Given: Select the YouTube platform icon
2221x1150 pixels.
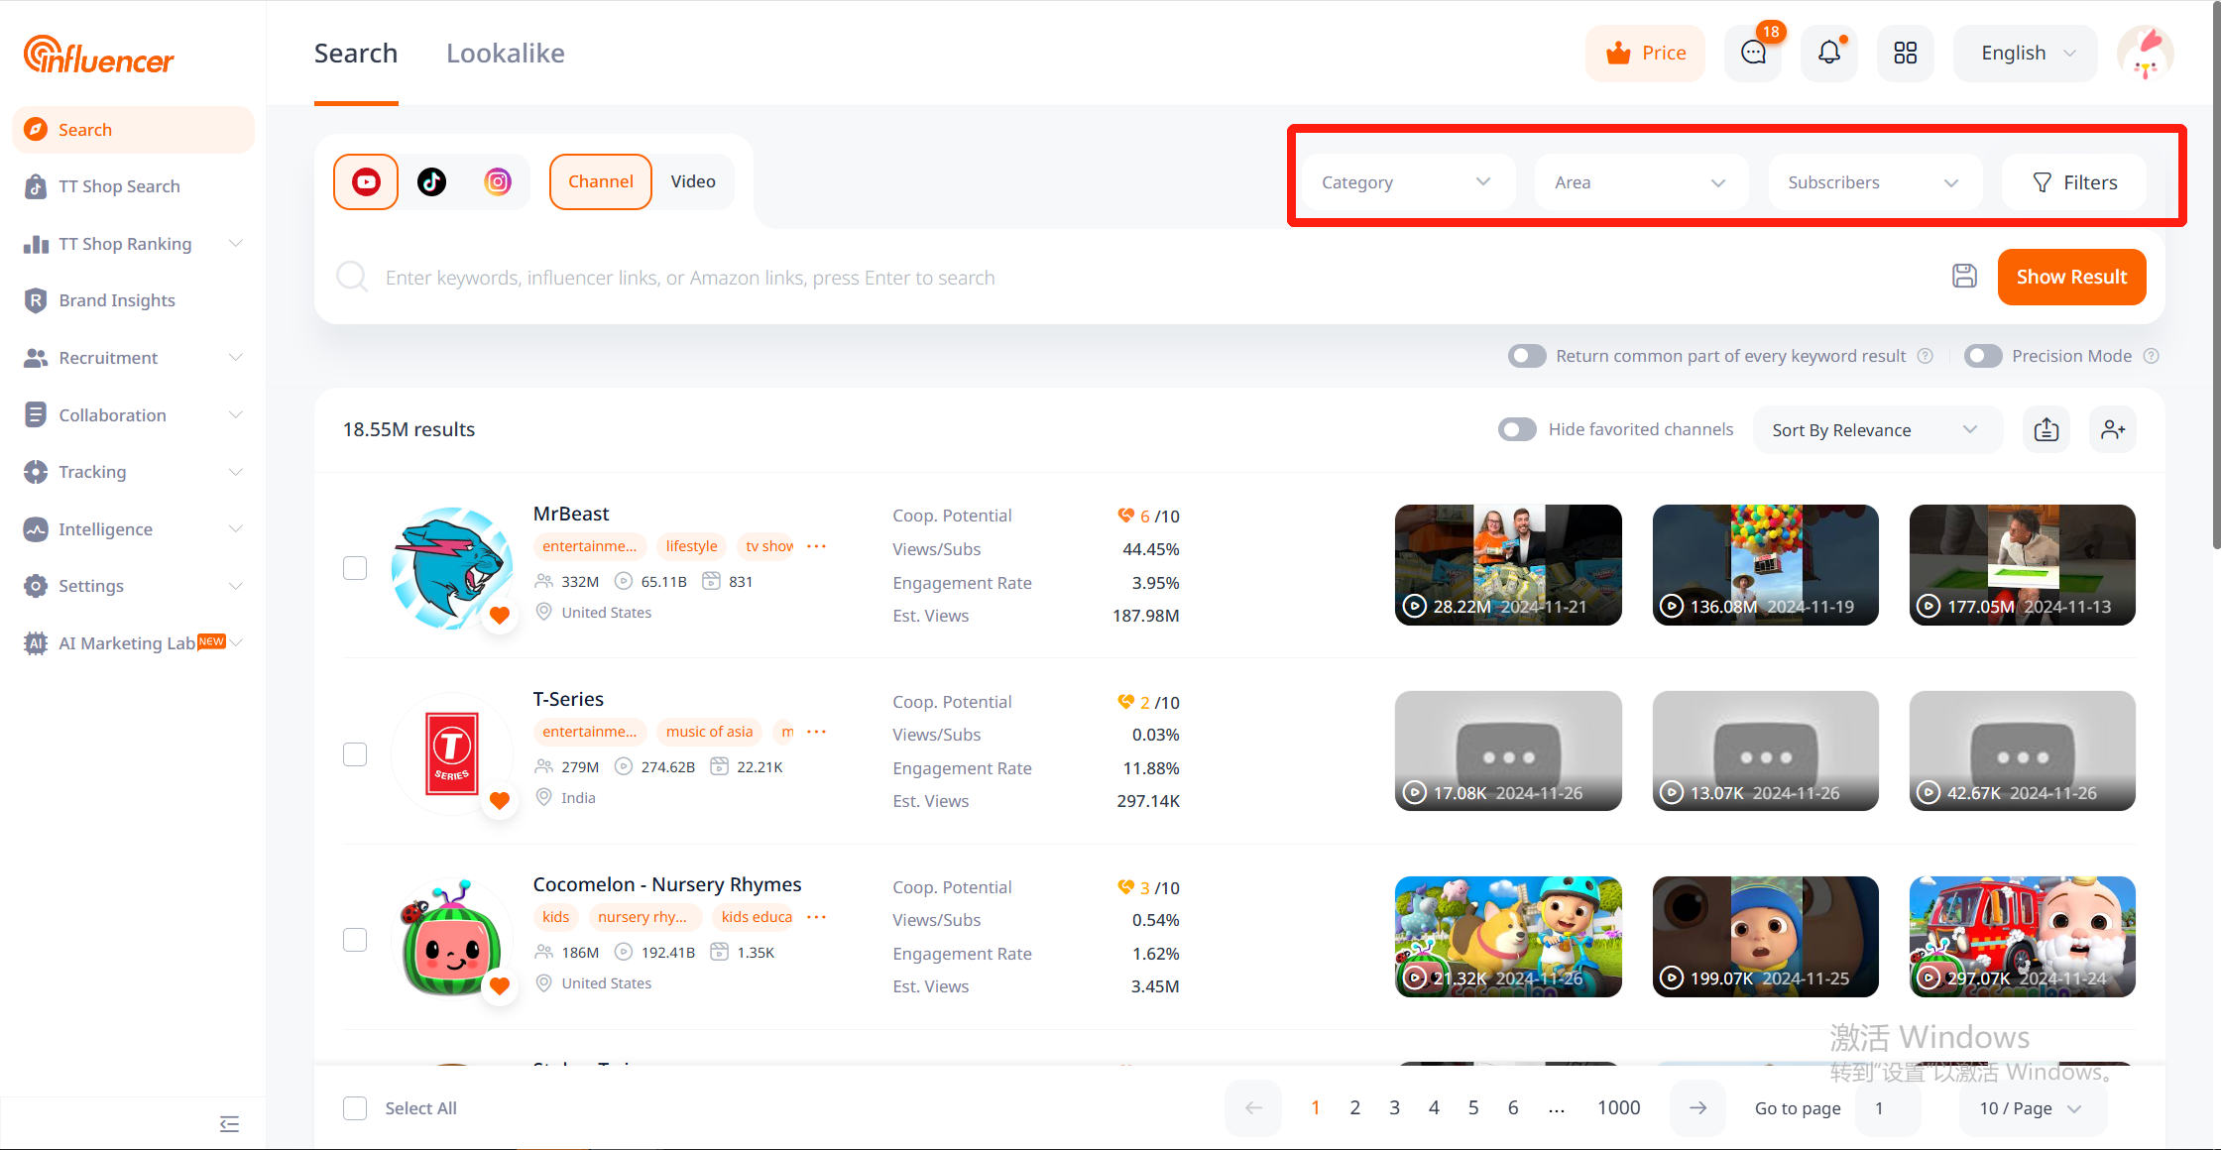Looking at the screenshot, I should pyautogui.click(x=366, y=181).
